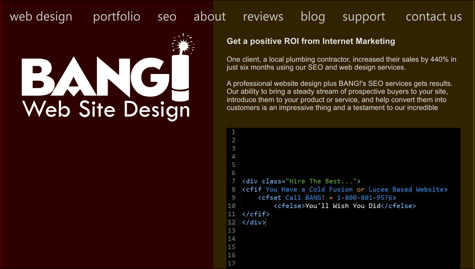Go to the blog page
Screen dimensions: 475x269
313,17
